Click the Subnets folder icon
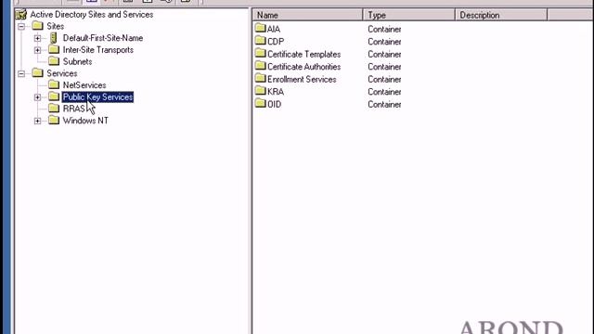Image resolution: width=594 pixels, height=334 pixels. (54, 61)
